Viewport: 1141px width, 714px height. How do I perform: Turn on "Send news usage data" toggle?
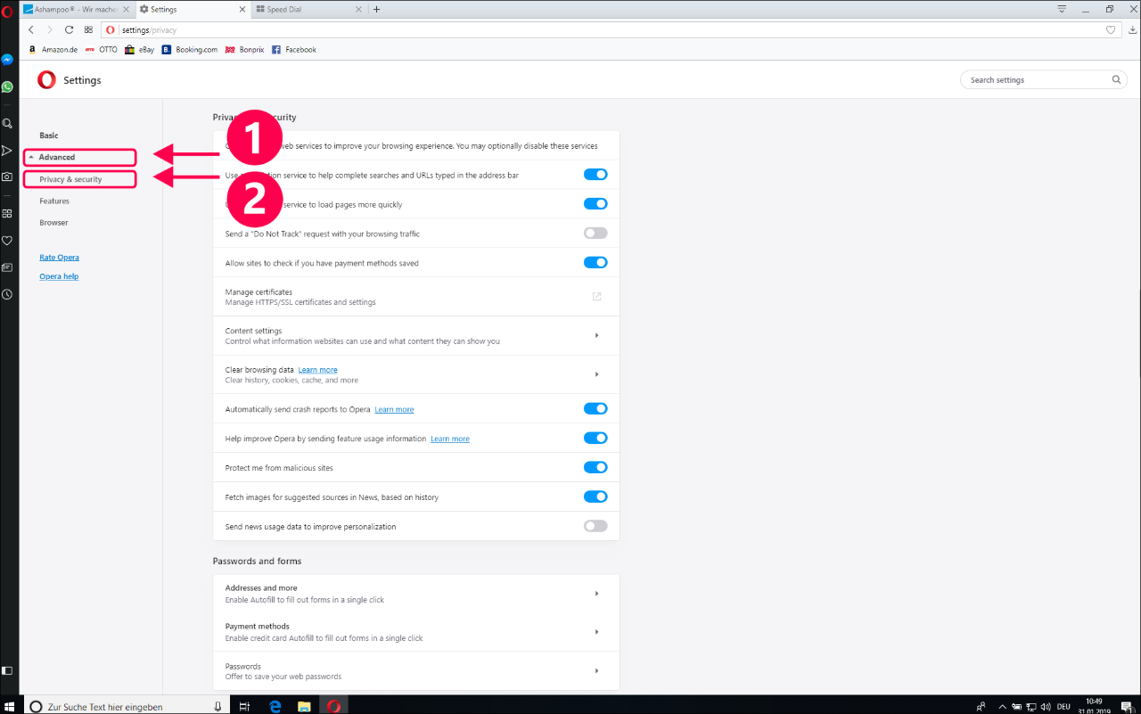[x=595, y=526]
